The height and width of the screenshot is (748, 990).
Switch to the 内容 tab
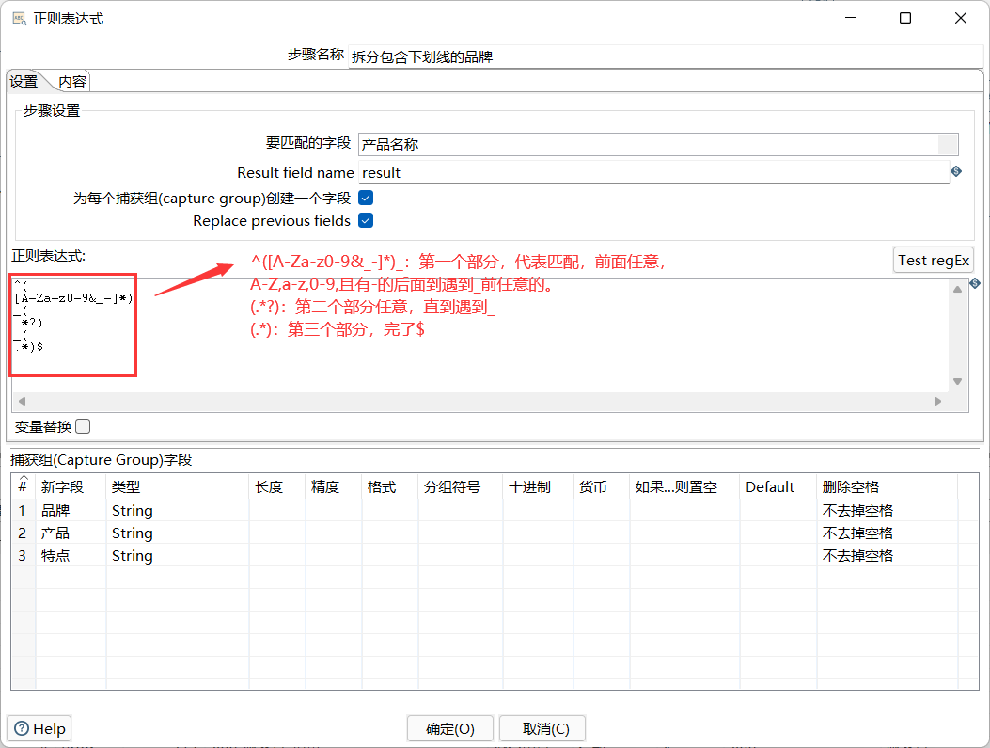72,82
